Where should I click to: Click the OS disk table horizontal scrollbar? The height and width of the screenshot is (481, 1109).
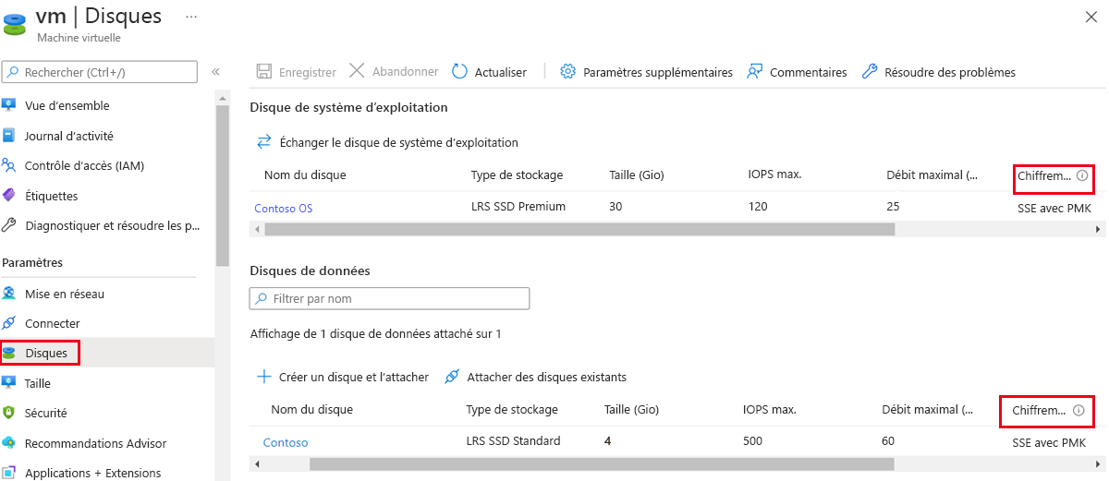[573, 229]
